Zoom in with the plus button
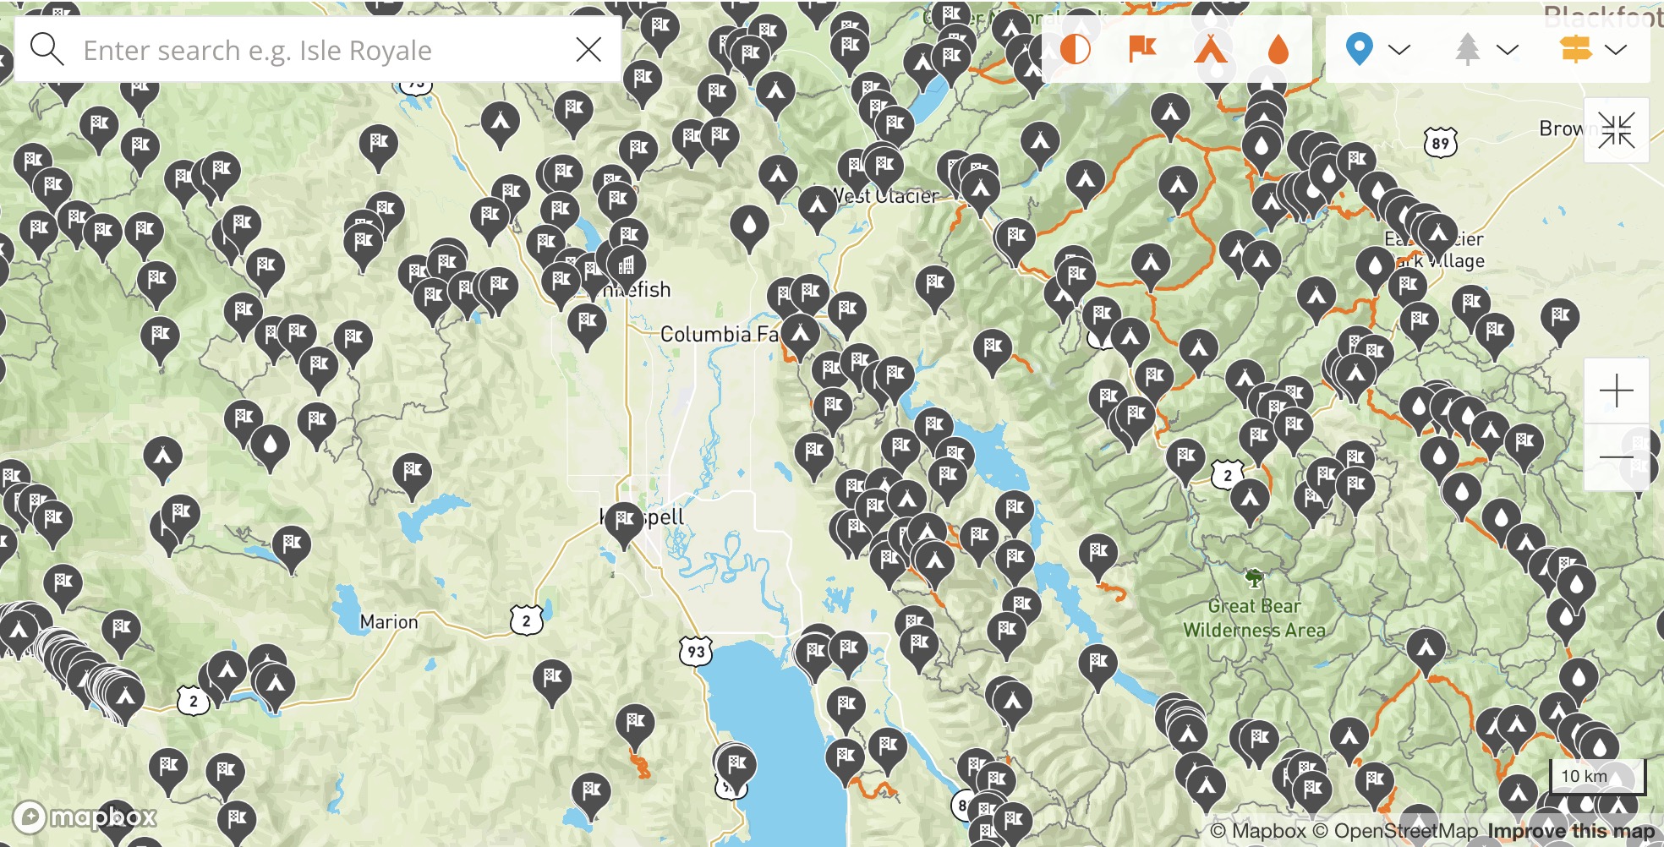Screen dimensions: 1664x847 click(x=1616, y=391)
